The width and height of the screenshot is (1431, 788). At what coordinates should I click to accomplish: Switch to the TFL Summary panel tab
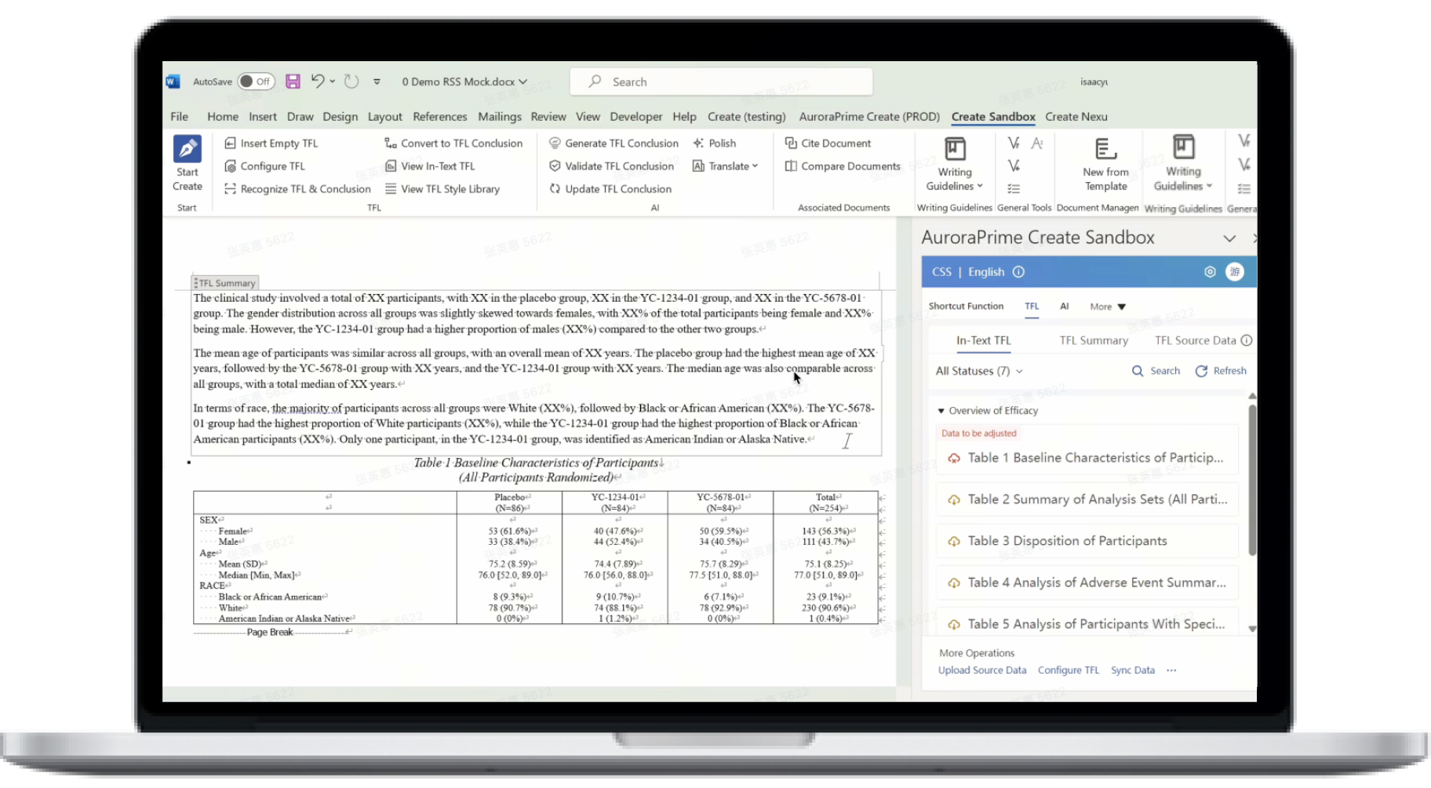point(1094,340)
